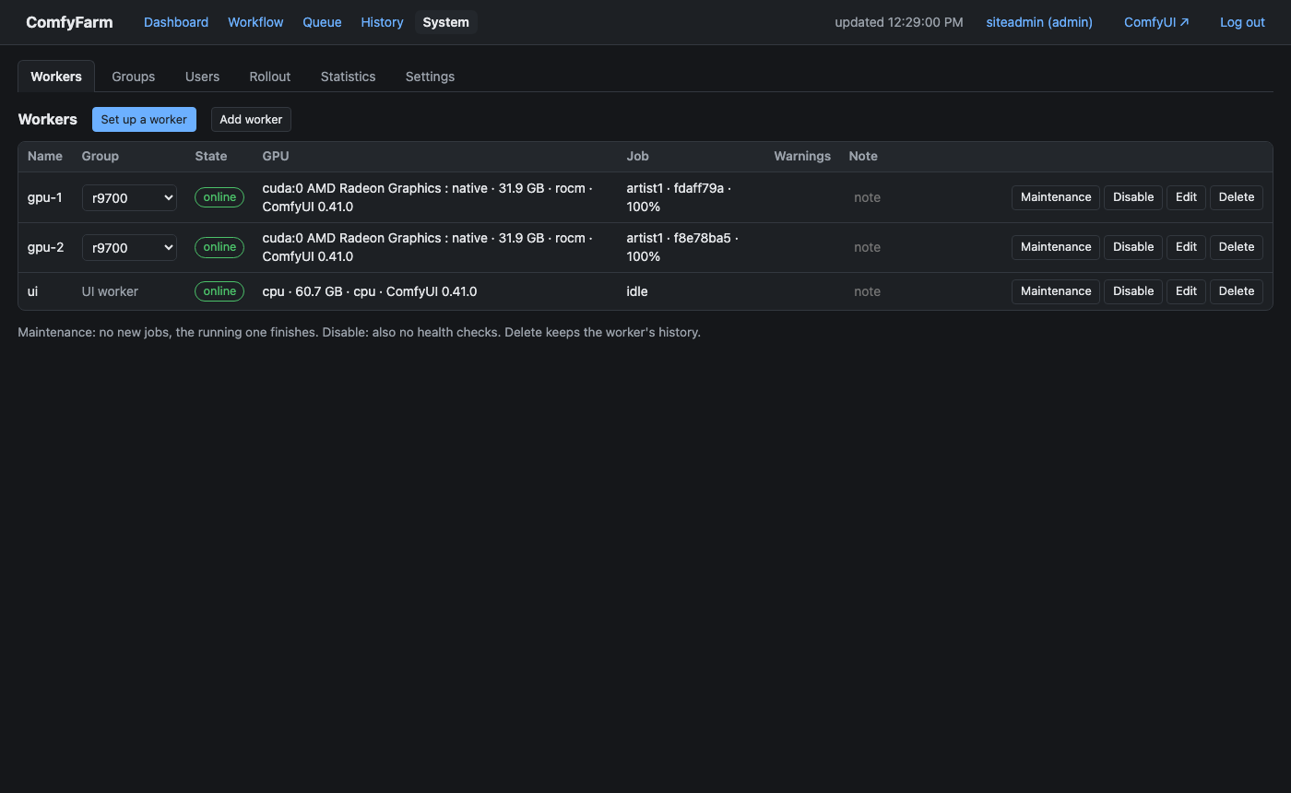Put gpu-2 into Maintenance mode
The height and width of the screenshot is (793, 1291).
click(1056, 247)
